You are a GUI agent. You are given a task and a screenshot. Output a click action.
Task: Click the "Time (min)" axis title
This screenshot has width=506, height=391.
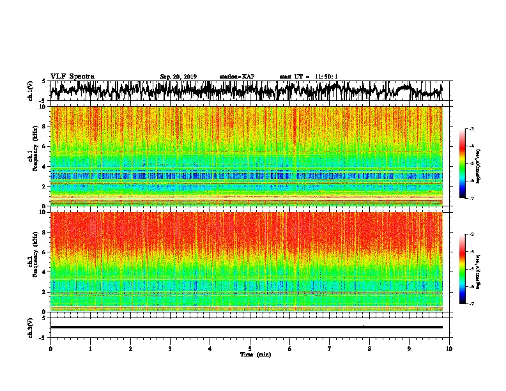(256, 355)
